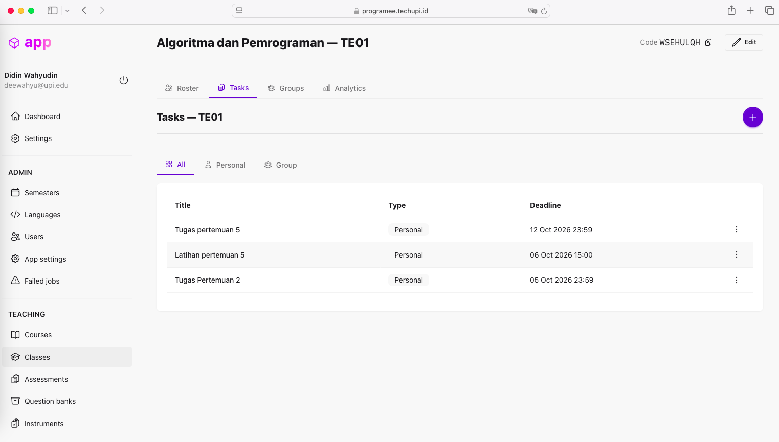Open Semesters admin page
779x442 pixels.
point(67,193)
